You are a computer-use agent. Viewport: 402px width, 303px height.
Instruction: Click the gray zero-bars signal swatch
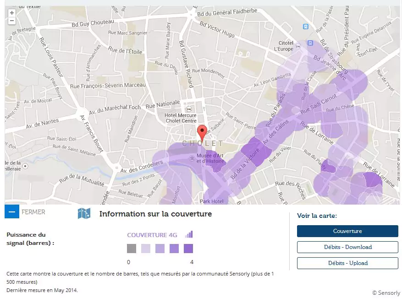(132, 249)
